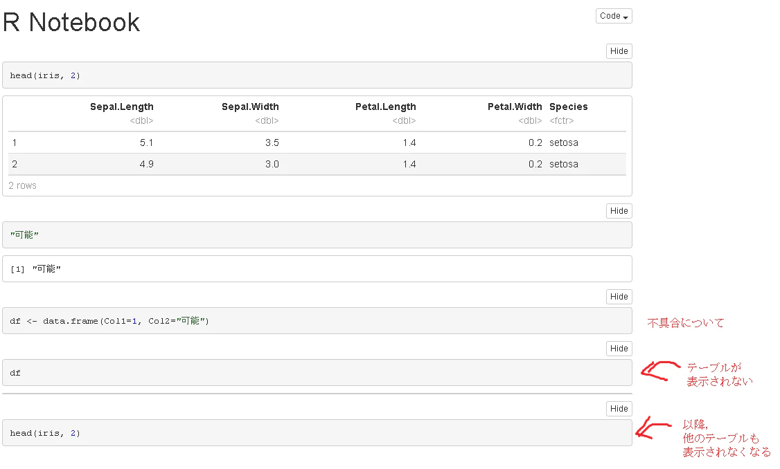This screenshot has width=780, height=469.
Task: Click the Petal.Length value in row 1
Action: [x=409, y=142]
